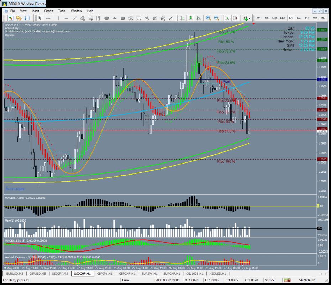The image size is (331, 285).
Task: Switch to the EURCHF,H1 chart tab
Action: pyautogui.click(x=172, y=273)
